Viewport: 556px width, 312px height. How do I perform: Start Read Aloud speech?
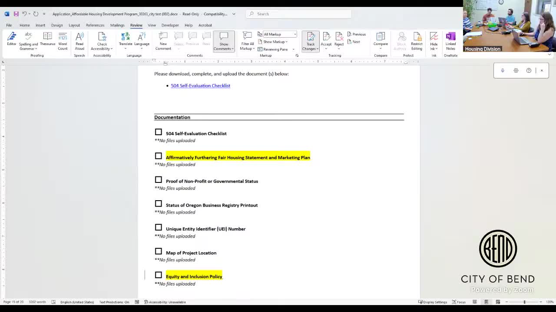click(79, 41)
